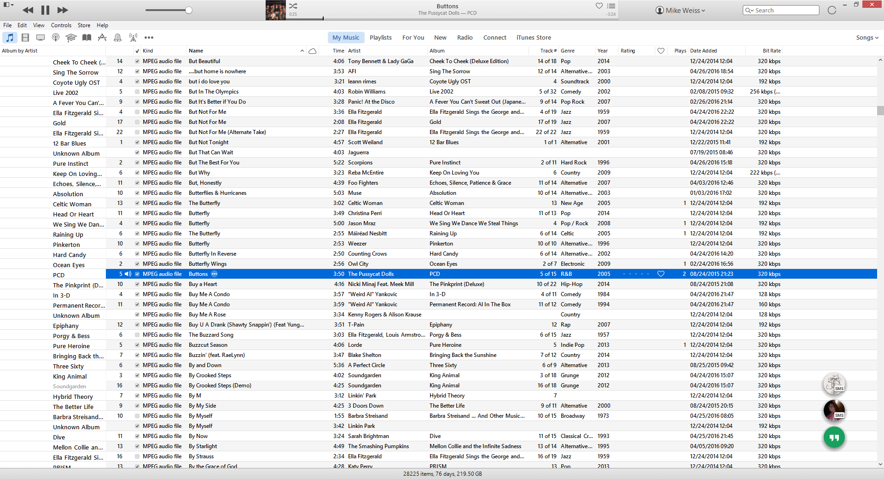Check the Buzzcut Season checkbox
This screenshot has width=884, height=479.
tap(137, 345)
